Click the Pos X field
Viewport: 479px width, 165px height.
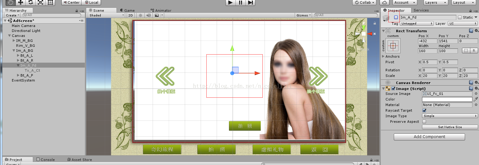(427, 41)
